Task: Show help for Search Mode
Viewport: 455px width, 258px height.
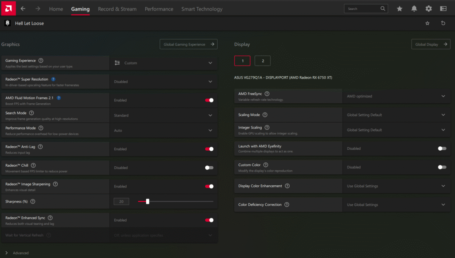Action: pos(32,113)
